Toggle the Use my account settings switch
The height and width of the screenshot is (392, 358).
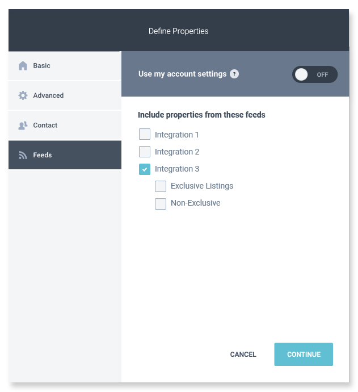(x=314, y=74)
